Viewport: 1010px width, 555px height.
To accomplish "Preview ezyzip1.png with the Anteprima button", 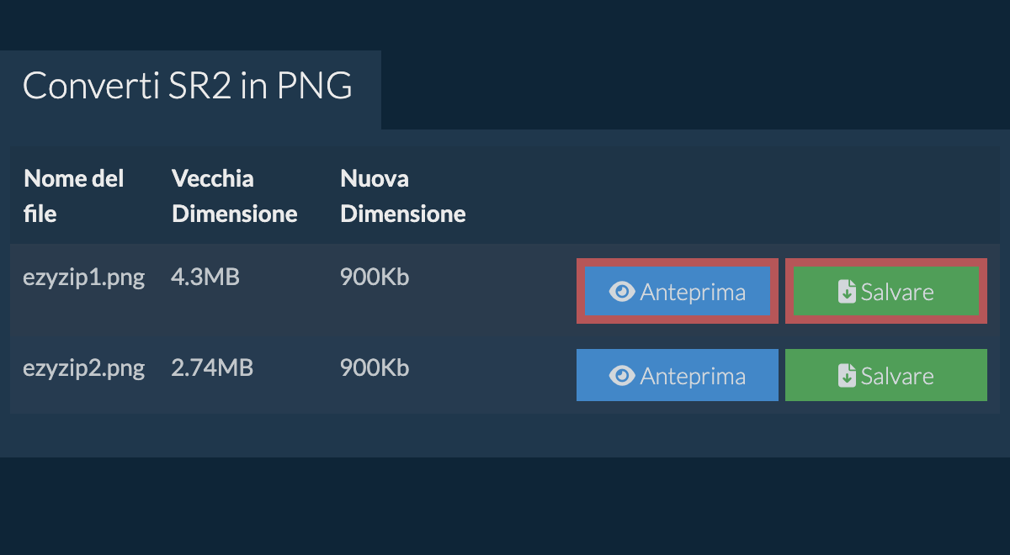I will pos(678,292).
